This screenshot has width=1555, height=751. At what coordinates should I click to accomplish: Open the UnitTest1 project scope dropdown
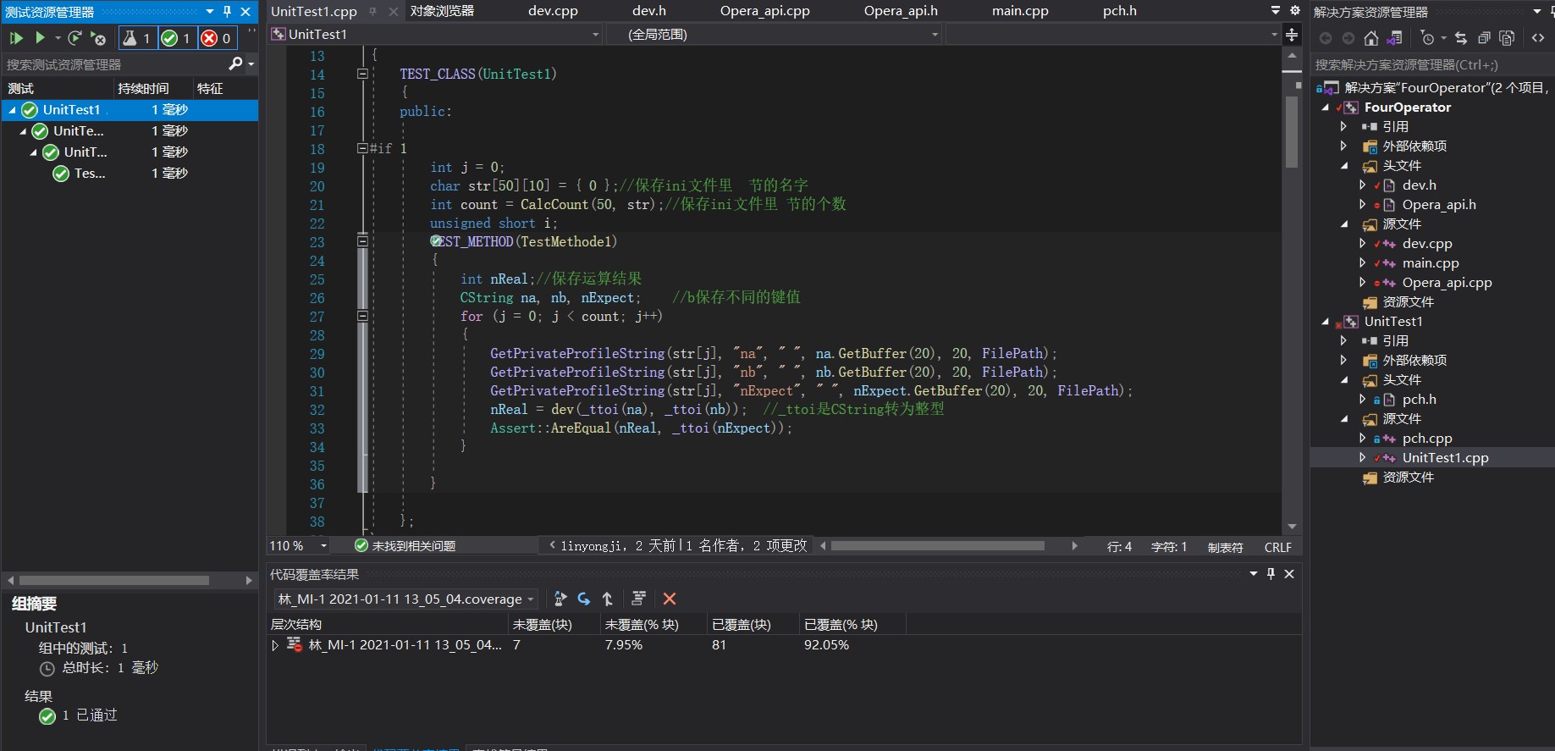click(x=596, y=35)
